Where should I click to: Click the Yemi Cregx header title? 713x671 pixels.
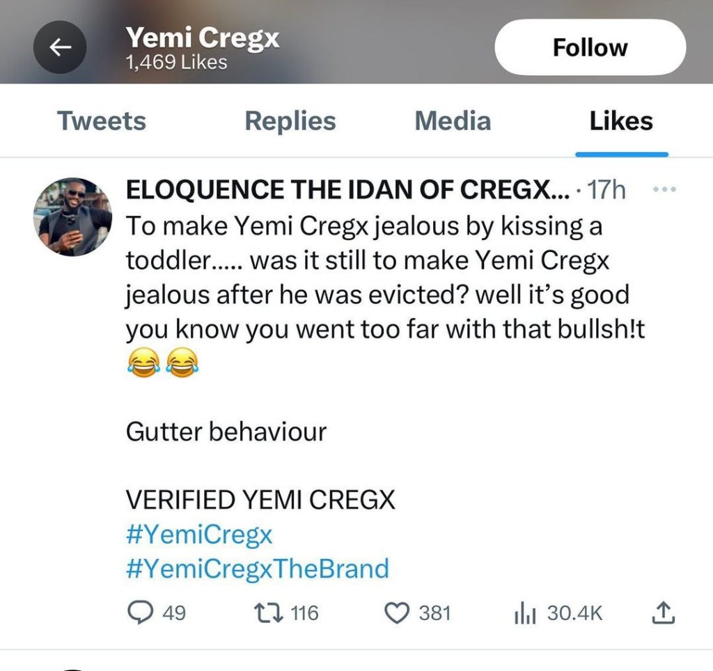coord(203,38)
